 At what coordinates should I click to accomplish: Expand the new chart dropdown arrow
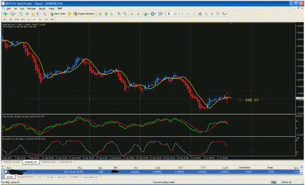(8, 14)
